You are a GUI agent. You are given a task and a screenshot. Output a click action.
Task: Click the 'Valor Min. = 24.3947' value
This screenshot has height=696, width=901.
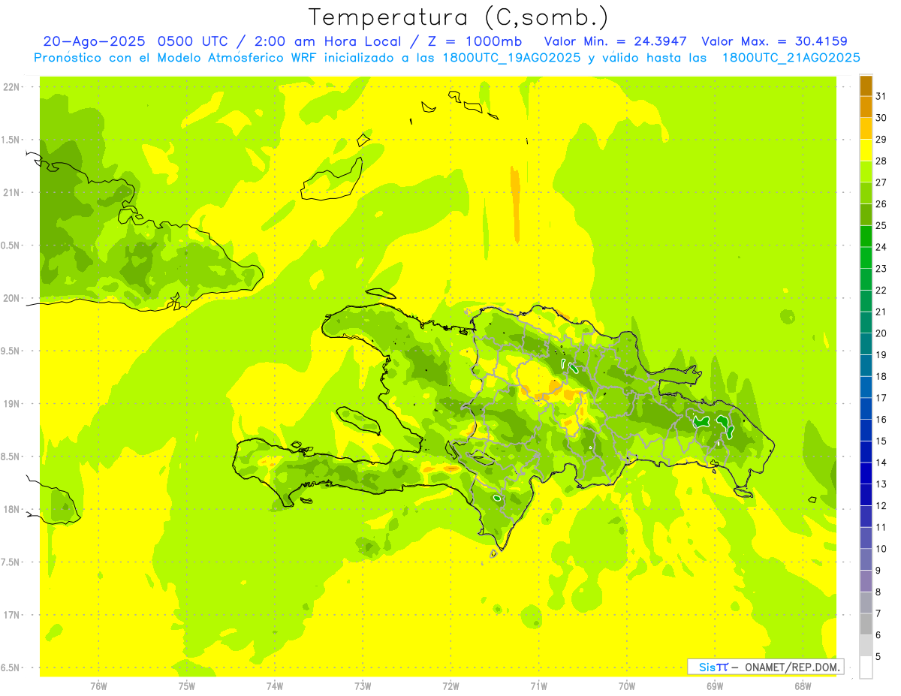coord(615,41)
